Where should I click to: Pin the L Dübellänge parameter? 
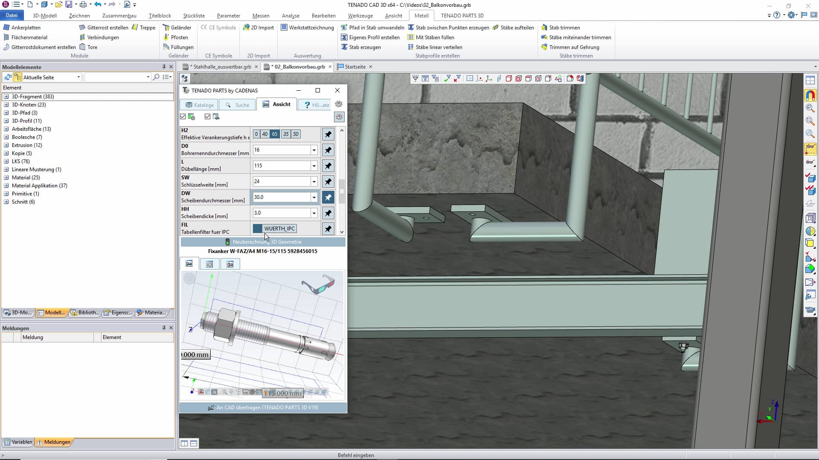click(328, 166)
